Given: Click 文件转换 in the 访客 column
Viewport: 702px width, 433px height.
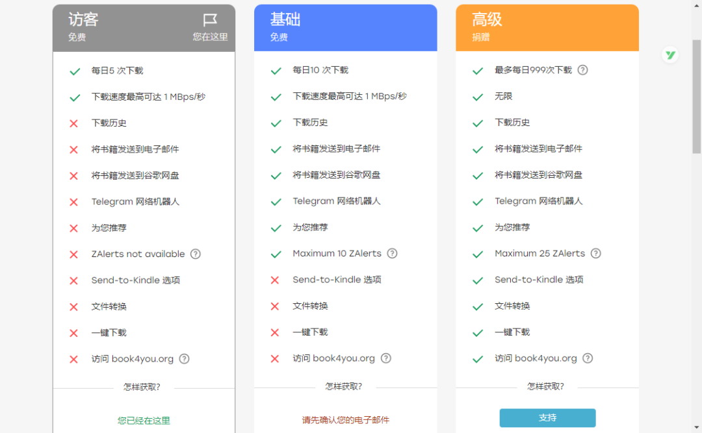Looking at the screenshot, I should (x=109, y=306).
